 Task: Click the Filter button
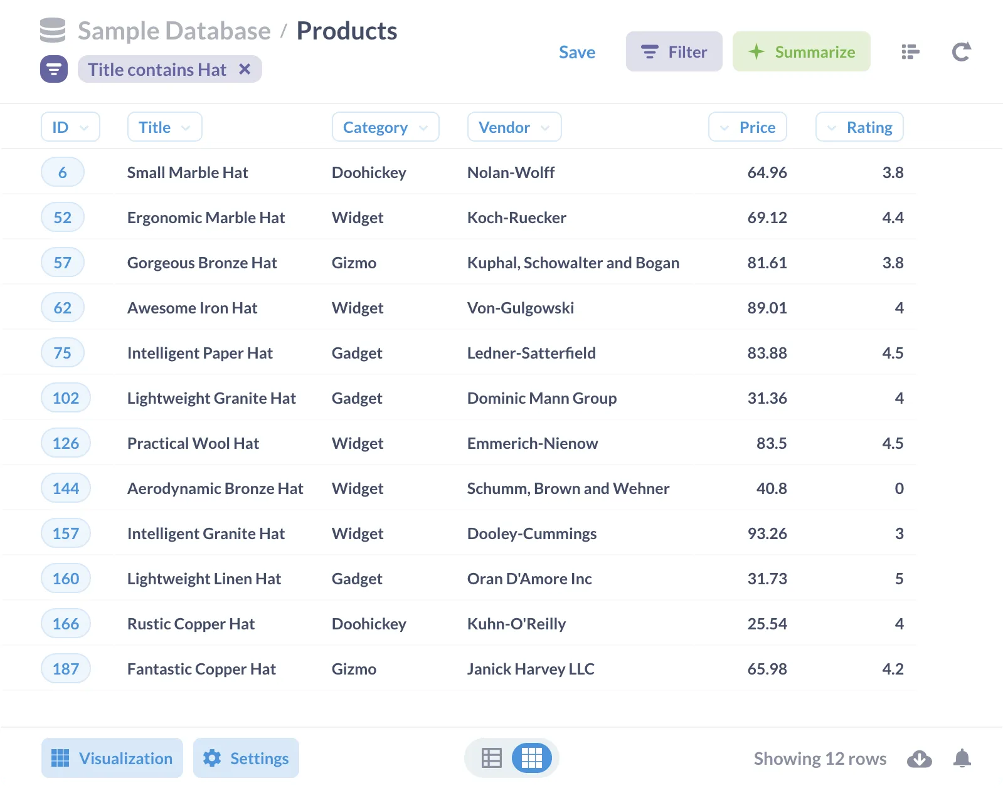tap(674, 51)
